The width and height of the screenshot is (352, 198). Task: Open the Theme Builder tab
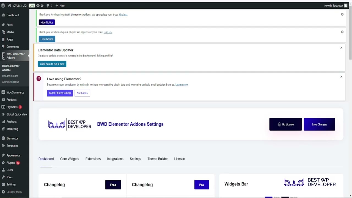coord(158,159)
